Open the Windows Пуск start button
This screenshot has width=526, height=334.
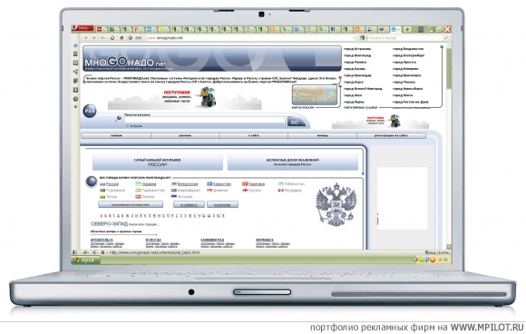[x=86, y=260]
